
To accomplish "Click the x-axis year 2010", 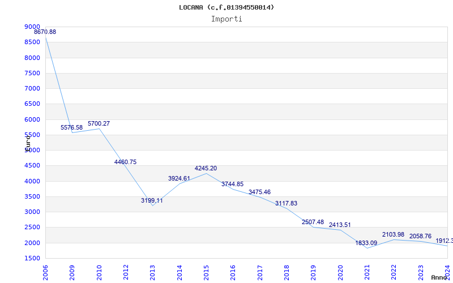I will pos(99,273).
